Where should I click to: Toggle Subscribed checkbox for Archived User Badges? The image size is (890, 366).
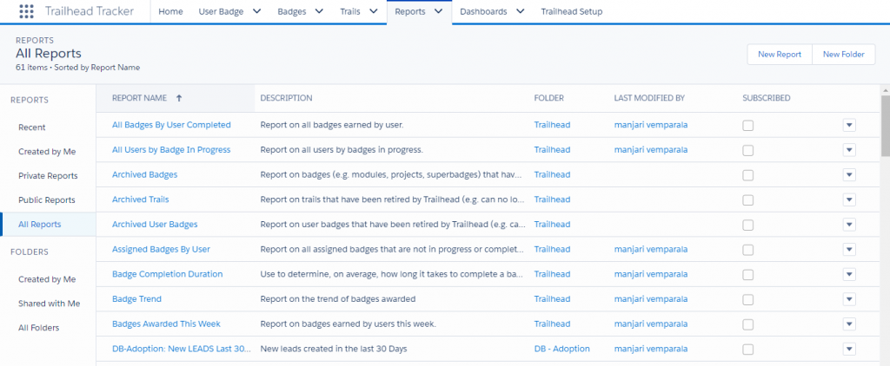pos(748,225)
